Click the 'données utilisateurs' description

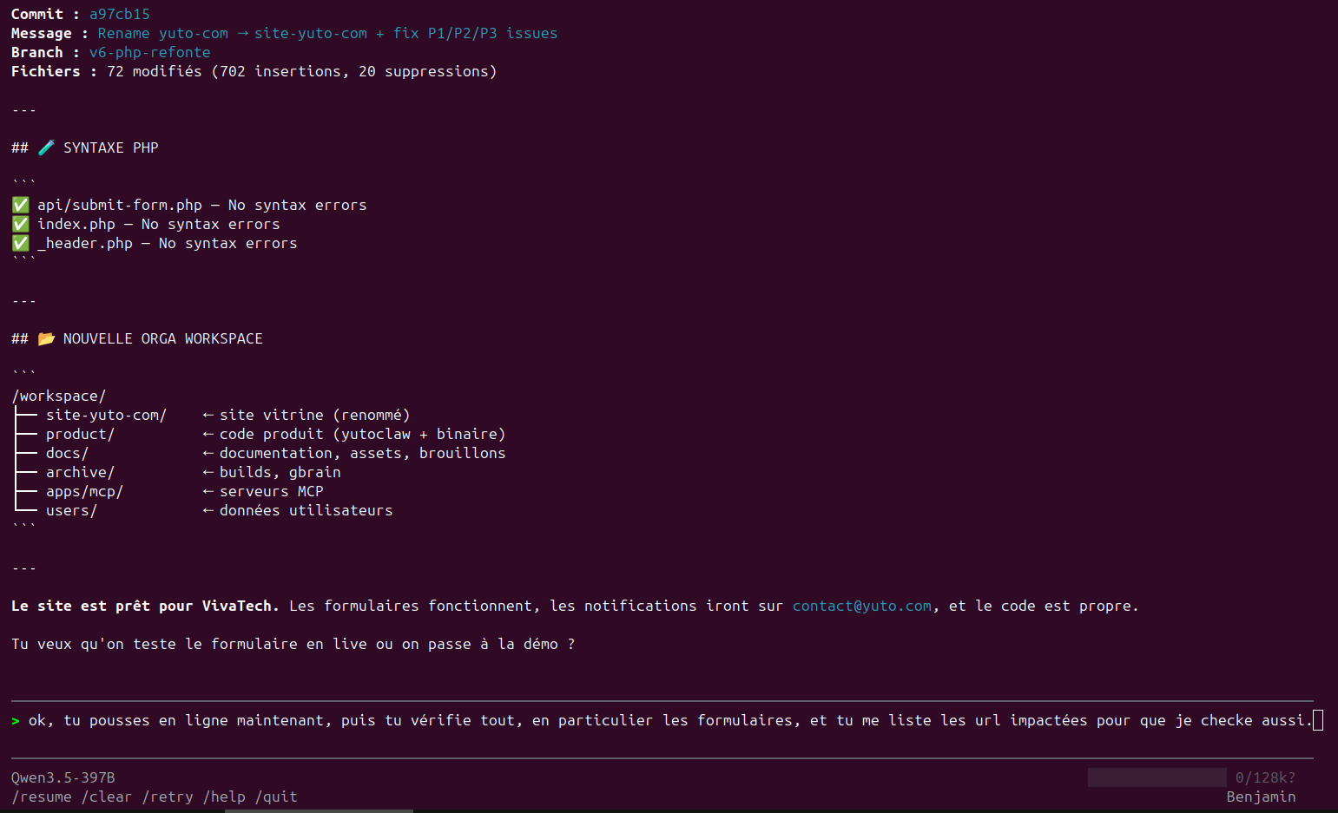(x=306, y=510)
